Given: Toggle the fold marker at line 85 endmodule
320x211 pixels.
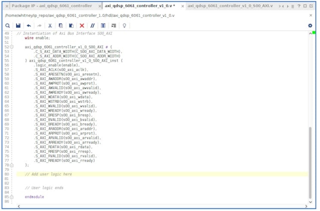Looking at the screenshot, I should coord(12,197).
